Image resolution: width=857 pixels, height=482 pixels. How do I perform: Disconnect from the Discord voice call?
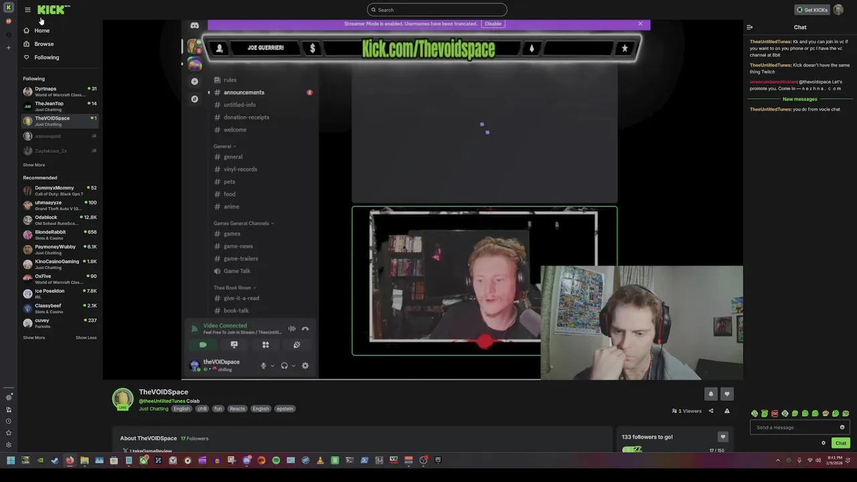(305, 329)
